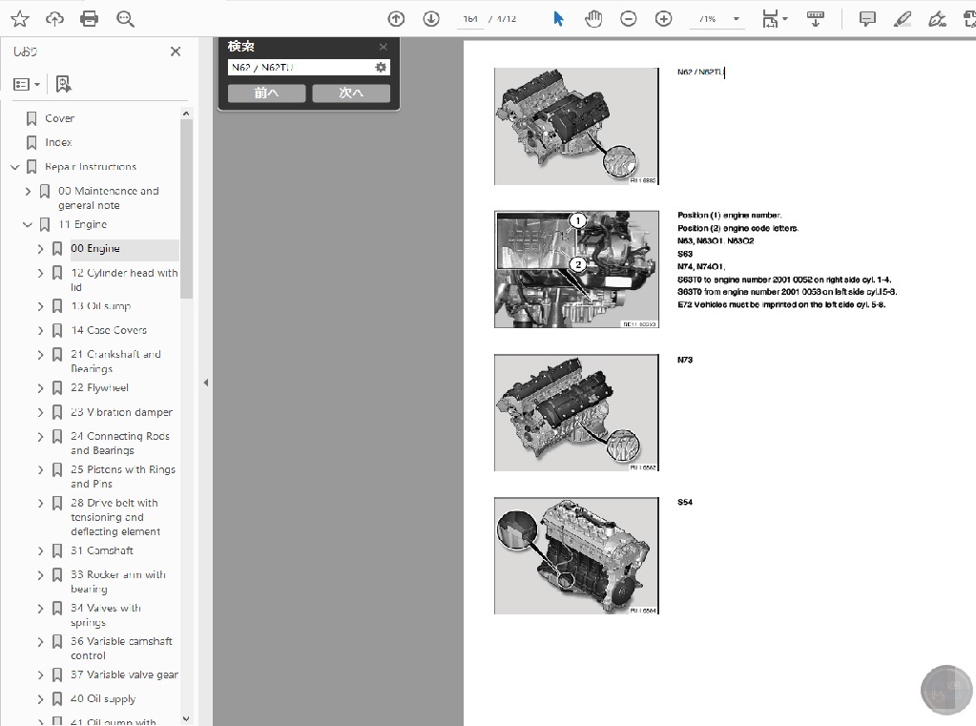Open bookmark options list menu

click(26, 84)
